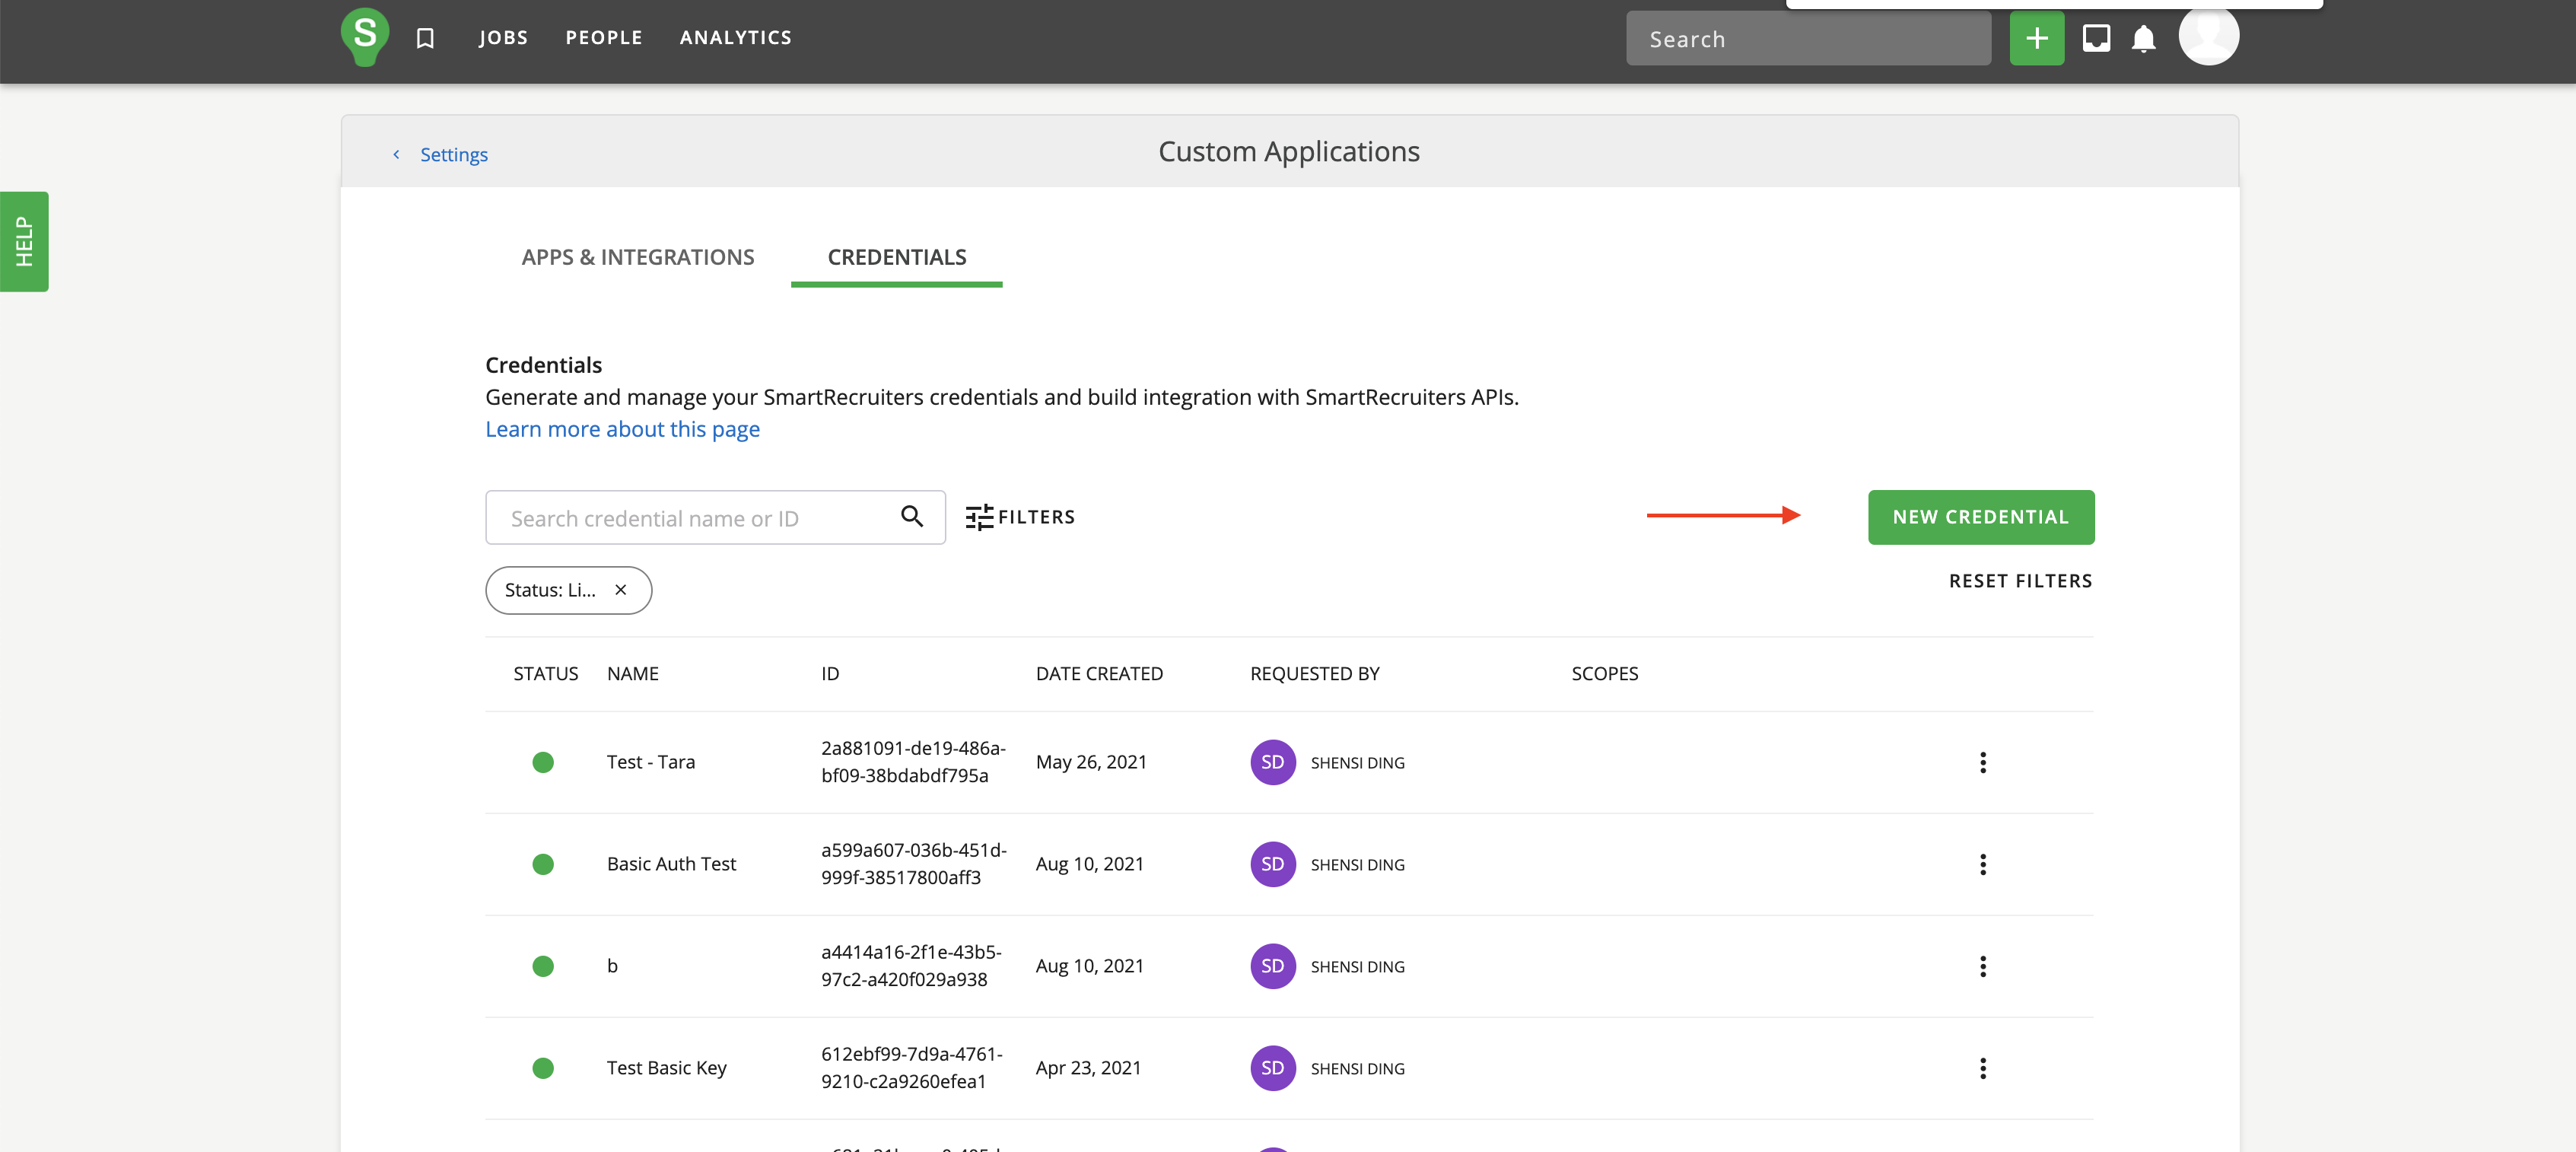Switch to Apps & Integrations tab
This screenshot has height=1152, width=2576.
(638, 257)
